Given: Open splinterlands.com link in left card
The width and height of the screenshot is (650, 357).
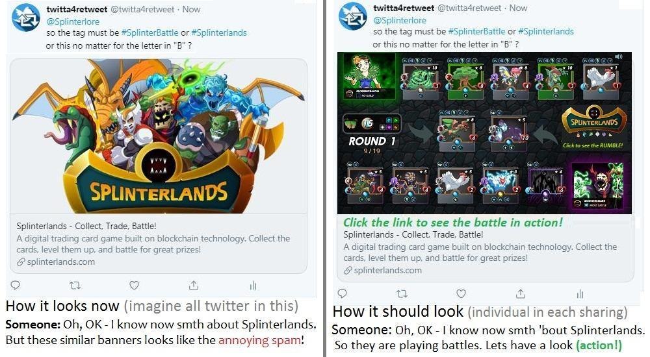Looking at the screenshot, I should tap(56, 262).
